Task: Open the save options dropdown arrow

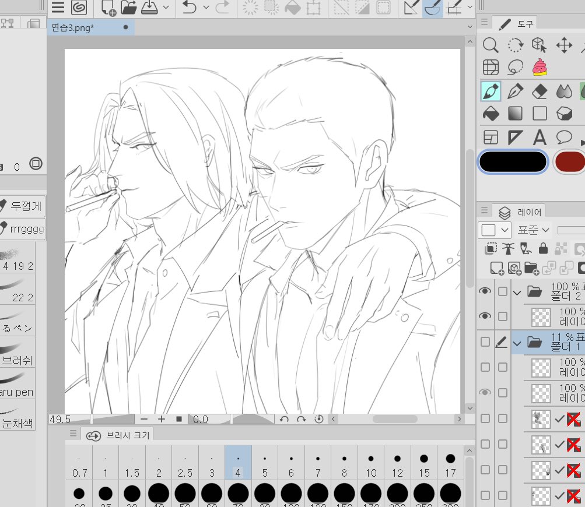Action: click(166, 7)
